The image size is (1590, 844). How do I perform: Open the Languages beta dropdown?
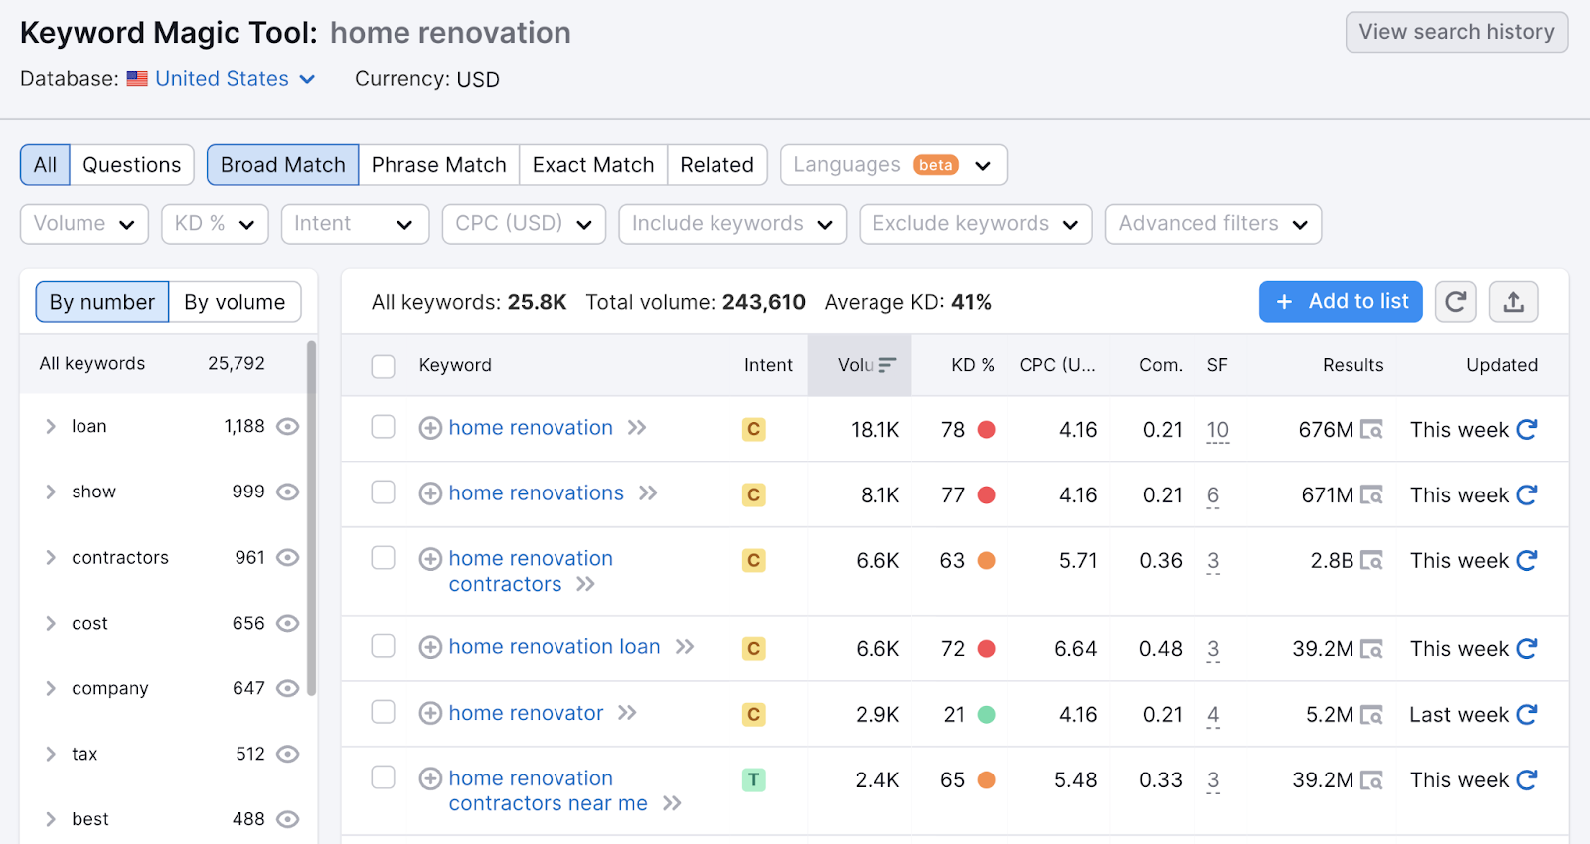click(x=893, y=165)
